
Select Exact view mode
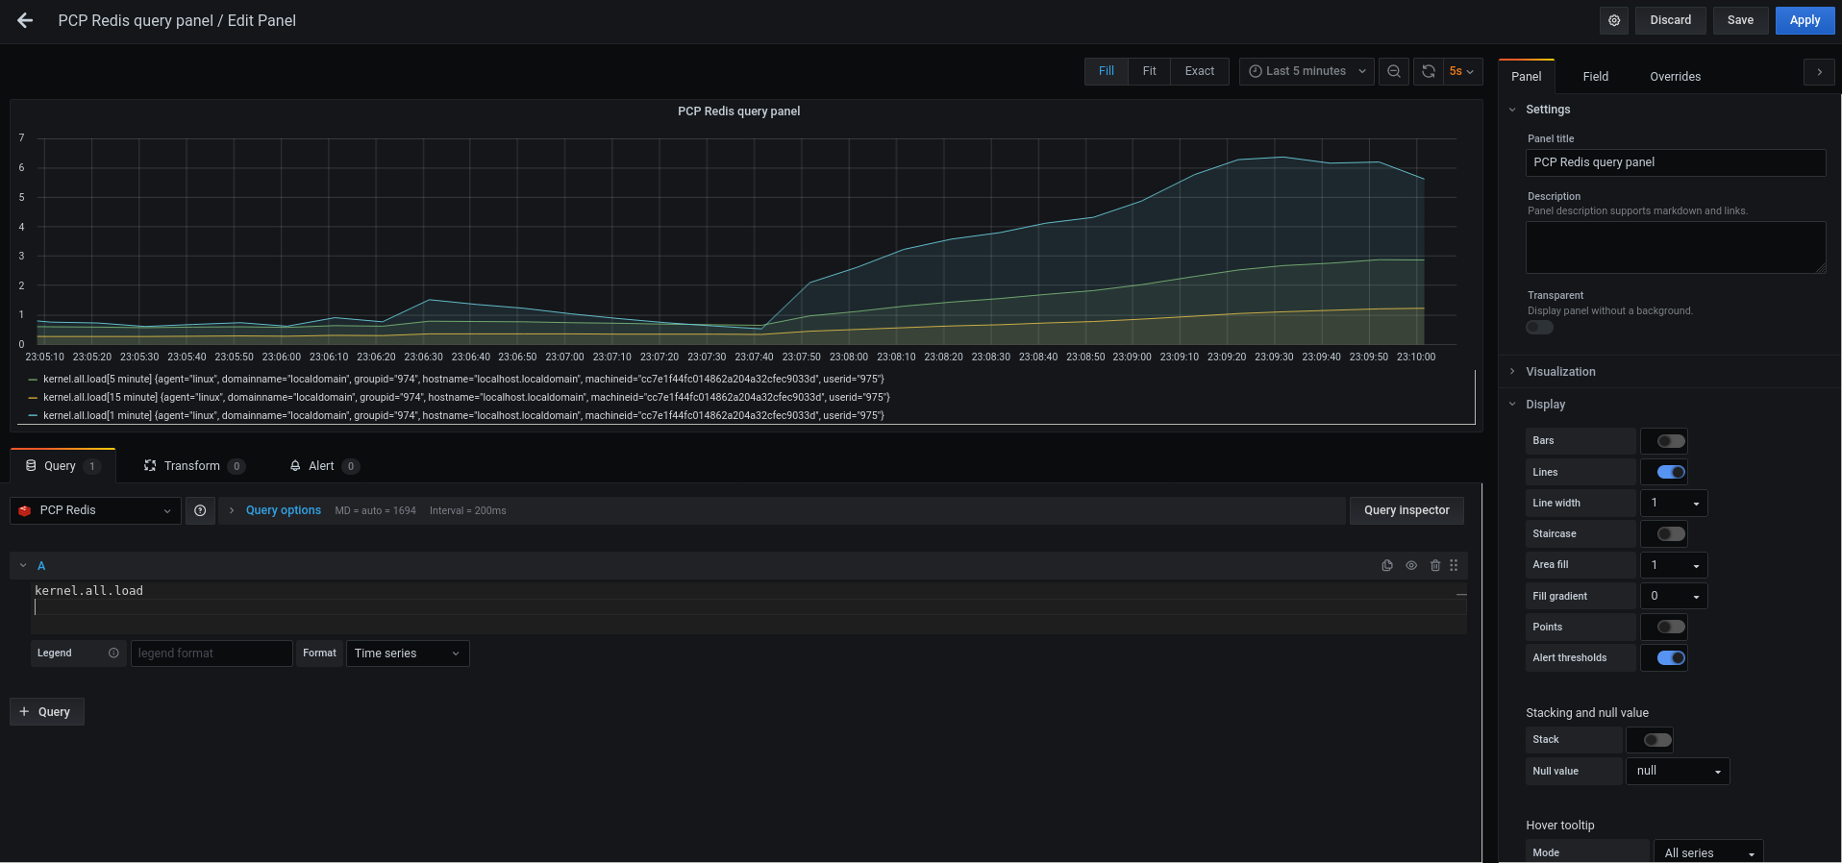(x=1199, y=71)
